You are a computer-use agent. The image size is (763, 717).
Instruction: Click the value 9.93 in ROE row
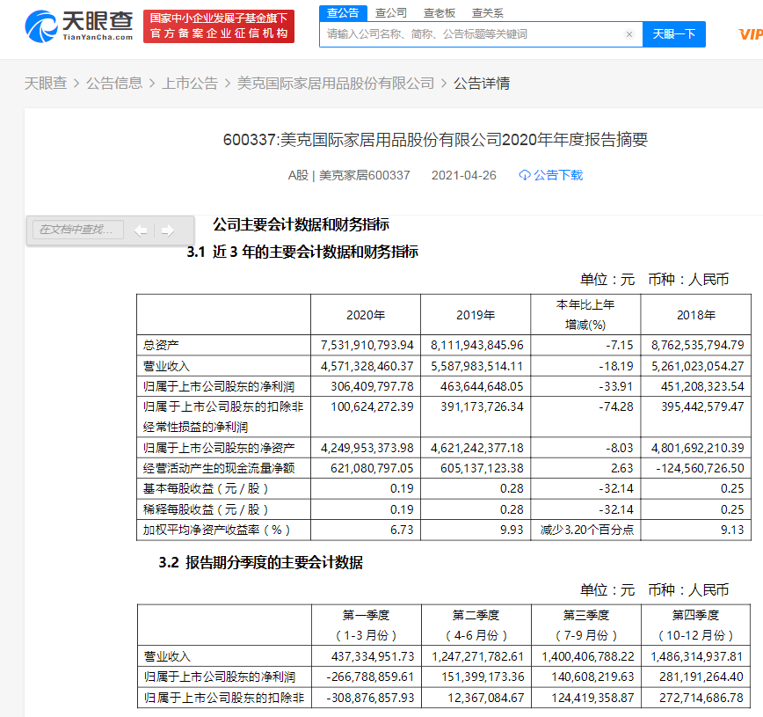point(512,530)
